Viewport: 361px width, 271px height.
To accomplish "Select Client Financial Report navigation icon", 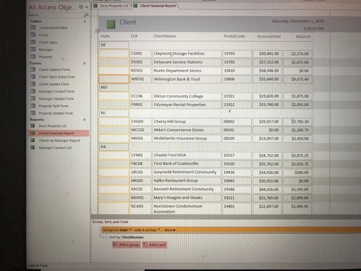I will click(33, 133).
